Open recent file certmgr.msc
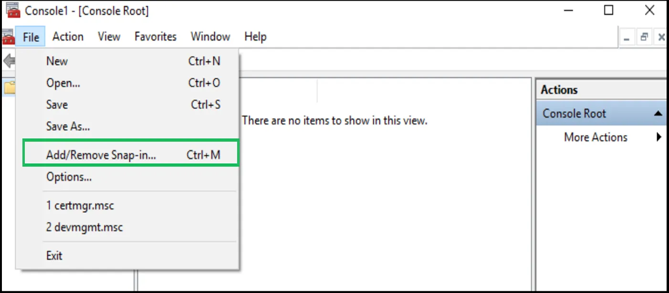The image size is (669, 293). [x=80, y=206]
